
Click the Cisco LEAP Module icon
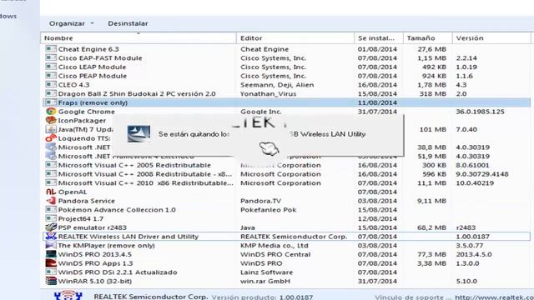(51, 67)
